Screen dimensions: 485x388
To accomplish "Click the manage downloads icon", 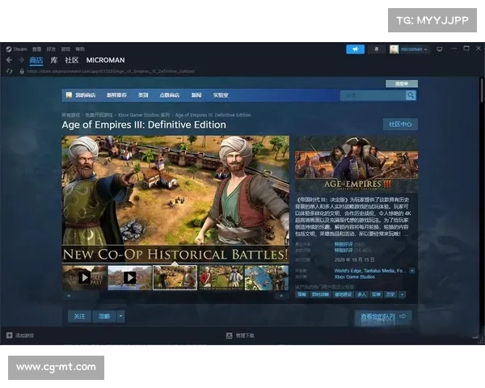I will coord(229,335).
